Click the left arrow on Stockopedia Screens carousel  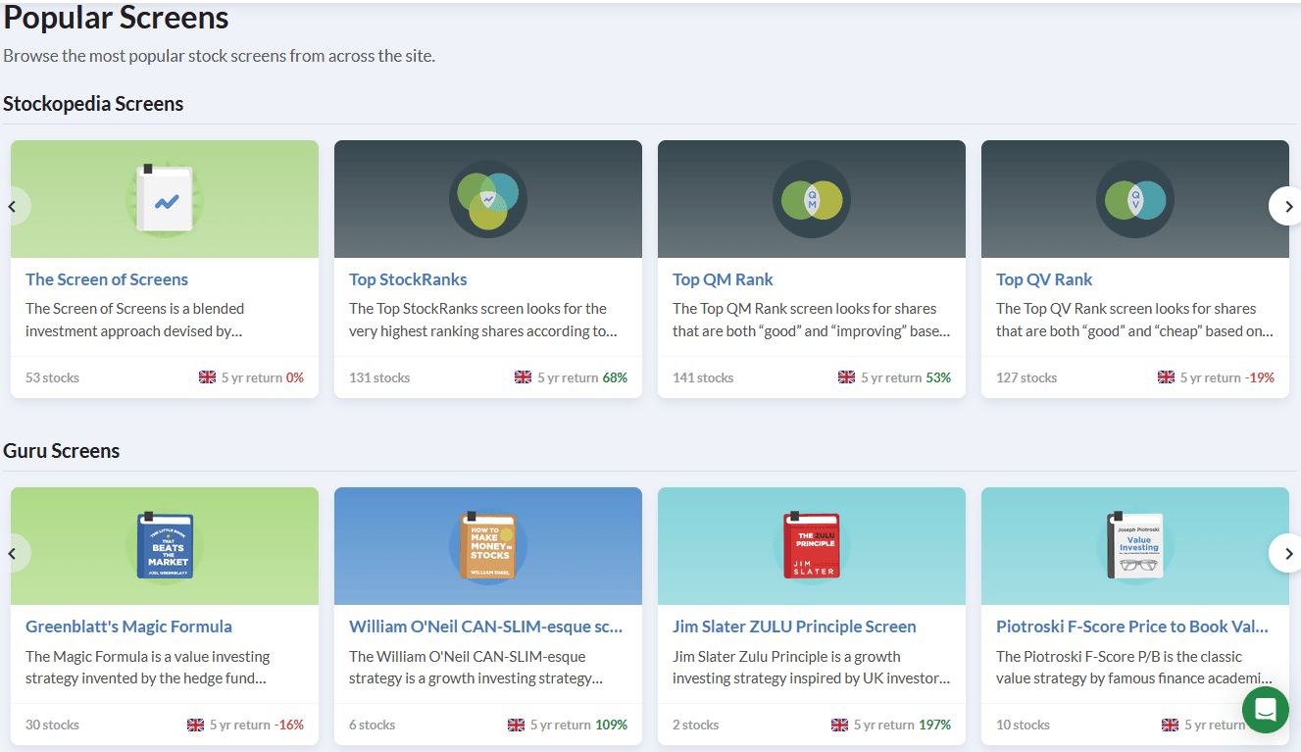[x=13, y=206]
